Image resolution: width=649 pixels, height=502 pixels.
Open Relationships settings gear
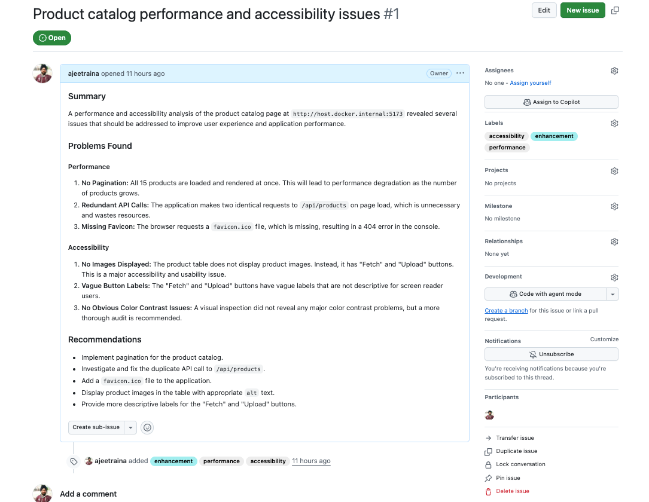click(614, 241)
